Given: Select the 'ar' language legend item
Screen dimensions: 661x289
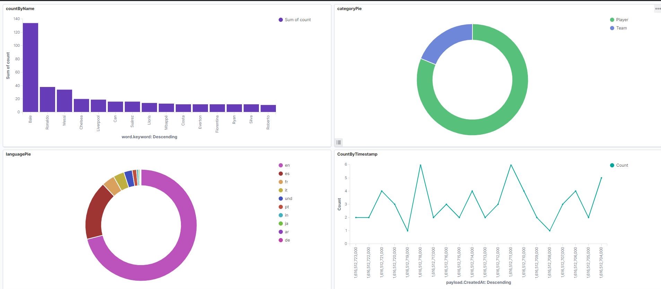Looking at the screenshot, I should pos(284,232).
